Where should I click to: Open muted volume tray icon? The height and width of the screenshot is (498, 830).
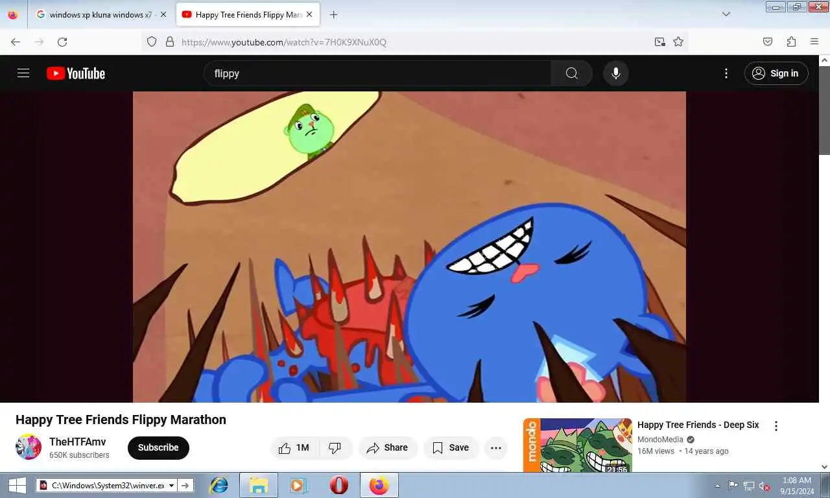(765, 486)
